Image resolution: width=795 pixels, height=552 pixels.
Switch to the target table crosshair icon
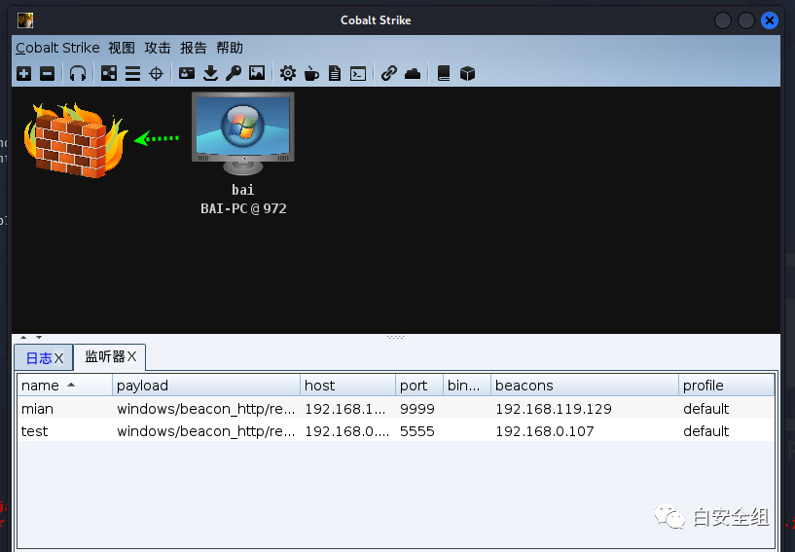pyautogui.click(x=156, y=74)
